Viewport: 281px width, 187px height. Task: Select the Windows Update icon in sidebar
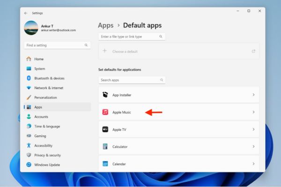click(x=29, y=165)
